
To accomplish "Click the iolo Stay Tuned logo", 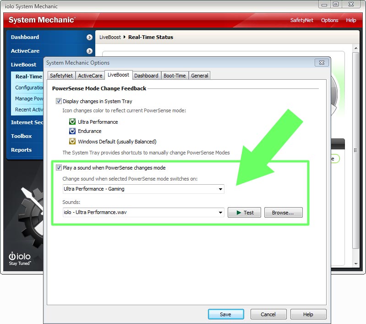I will [20, 258].
